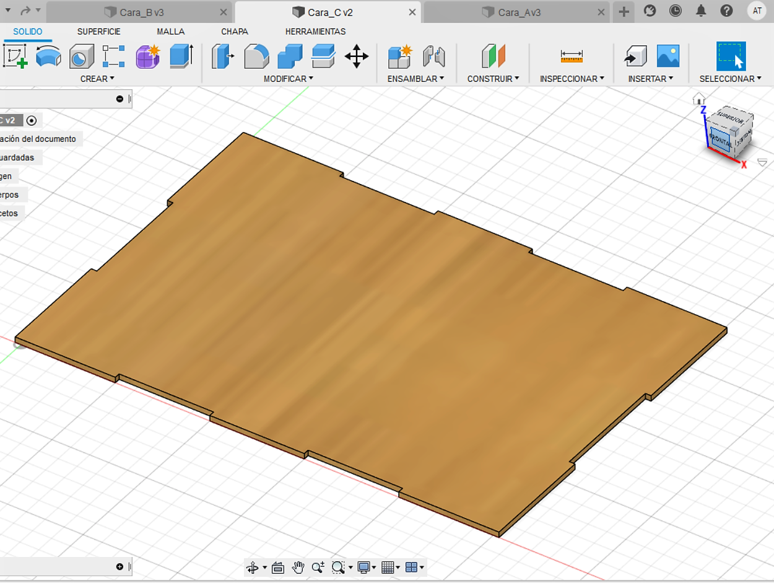Select the Move/Copy four-arrow tool
The height and width of the screenshot is (583, 774).
[x=357, y=56]
